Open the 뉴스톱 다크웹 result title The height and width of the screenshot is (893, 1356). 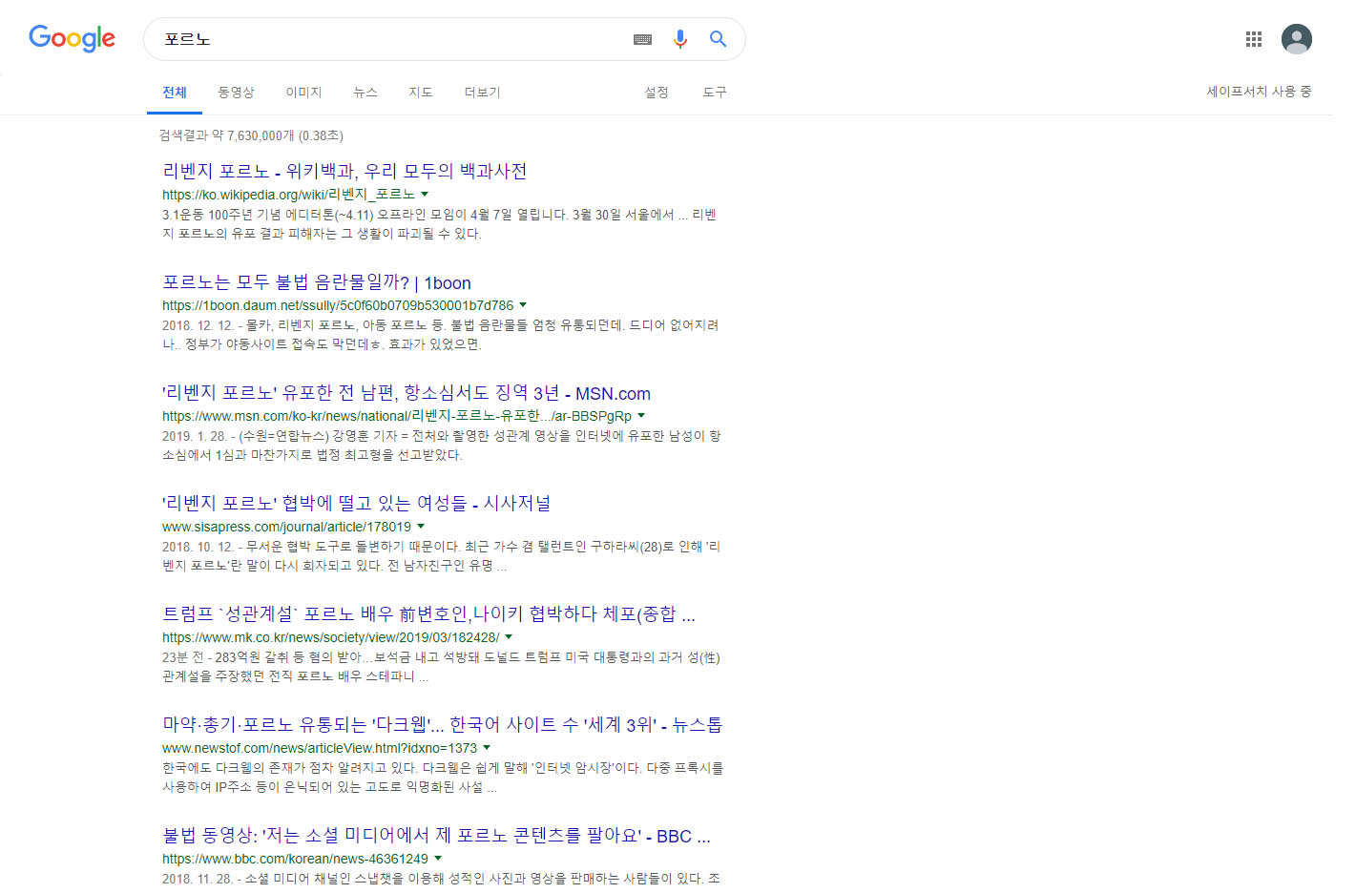coord(442,725)
